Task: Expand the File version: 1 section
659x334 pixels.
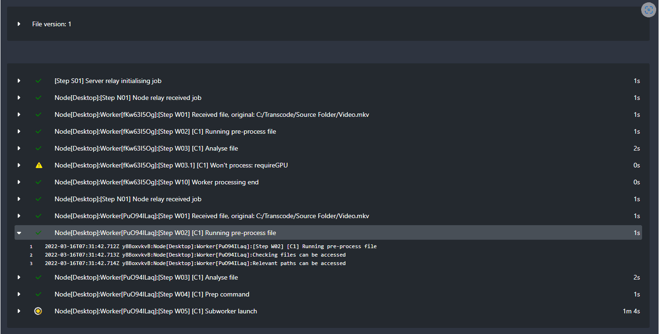Action: tap(19, 24)
